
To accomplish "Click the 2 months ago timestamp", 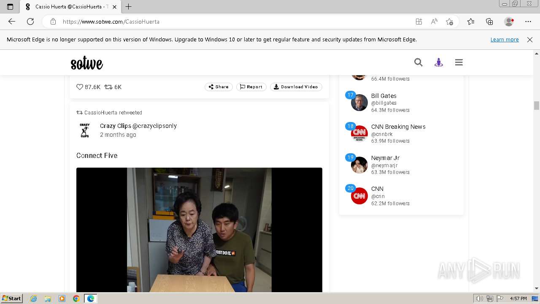I will click(x=118, y=135).
